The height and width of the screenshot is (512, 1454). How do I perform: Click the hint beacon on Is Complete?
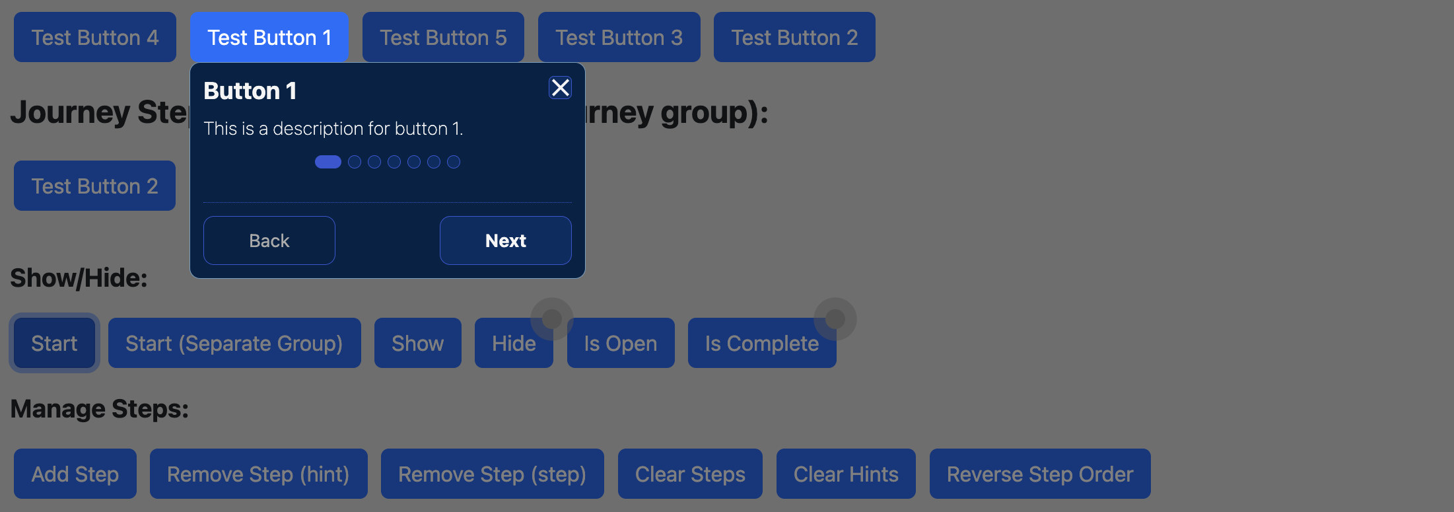(835, 319)
